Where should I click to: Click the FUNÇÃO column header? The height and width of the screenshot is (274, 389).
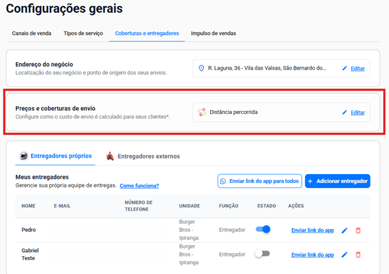coord(229,206)
